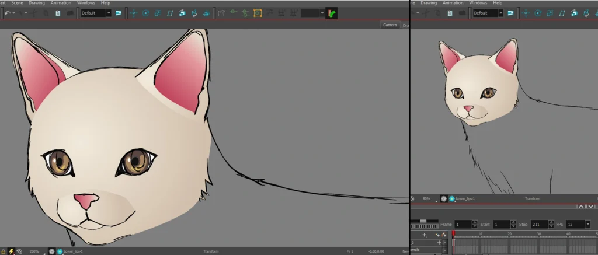The height and width of the screenshot is (255, 598).
Task: Click white gear icon in left status bar
Action: (52, 251)
